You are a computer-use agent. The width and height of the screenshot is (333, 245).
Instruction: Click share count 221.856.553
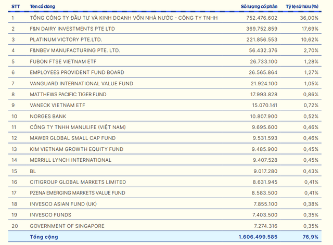(x=262, y=40)
